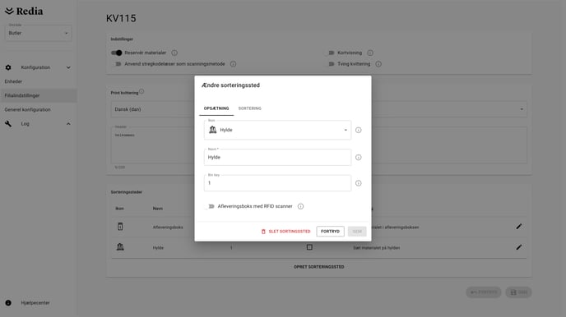Click Opret sorteringssted button
This screenshot has height=317, width=566.
pos(318,267)
